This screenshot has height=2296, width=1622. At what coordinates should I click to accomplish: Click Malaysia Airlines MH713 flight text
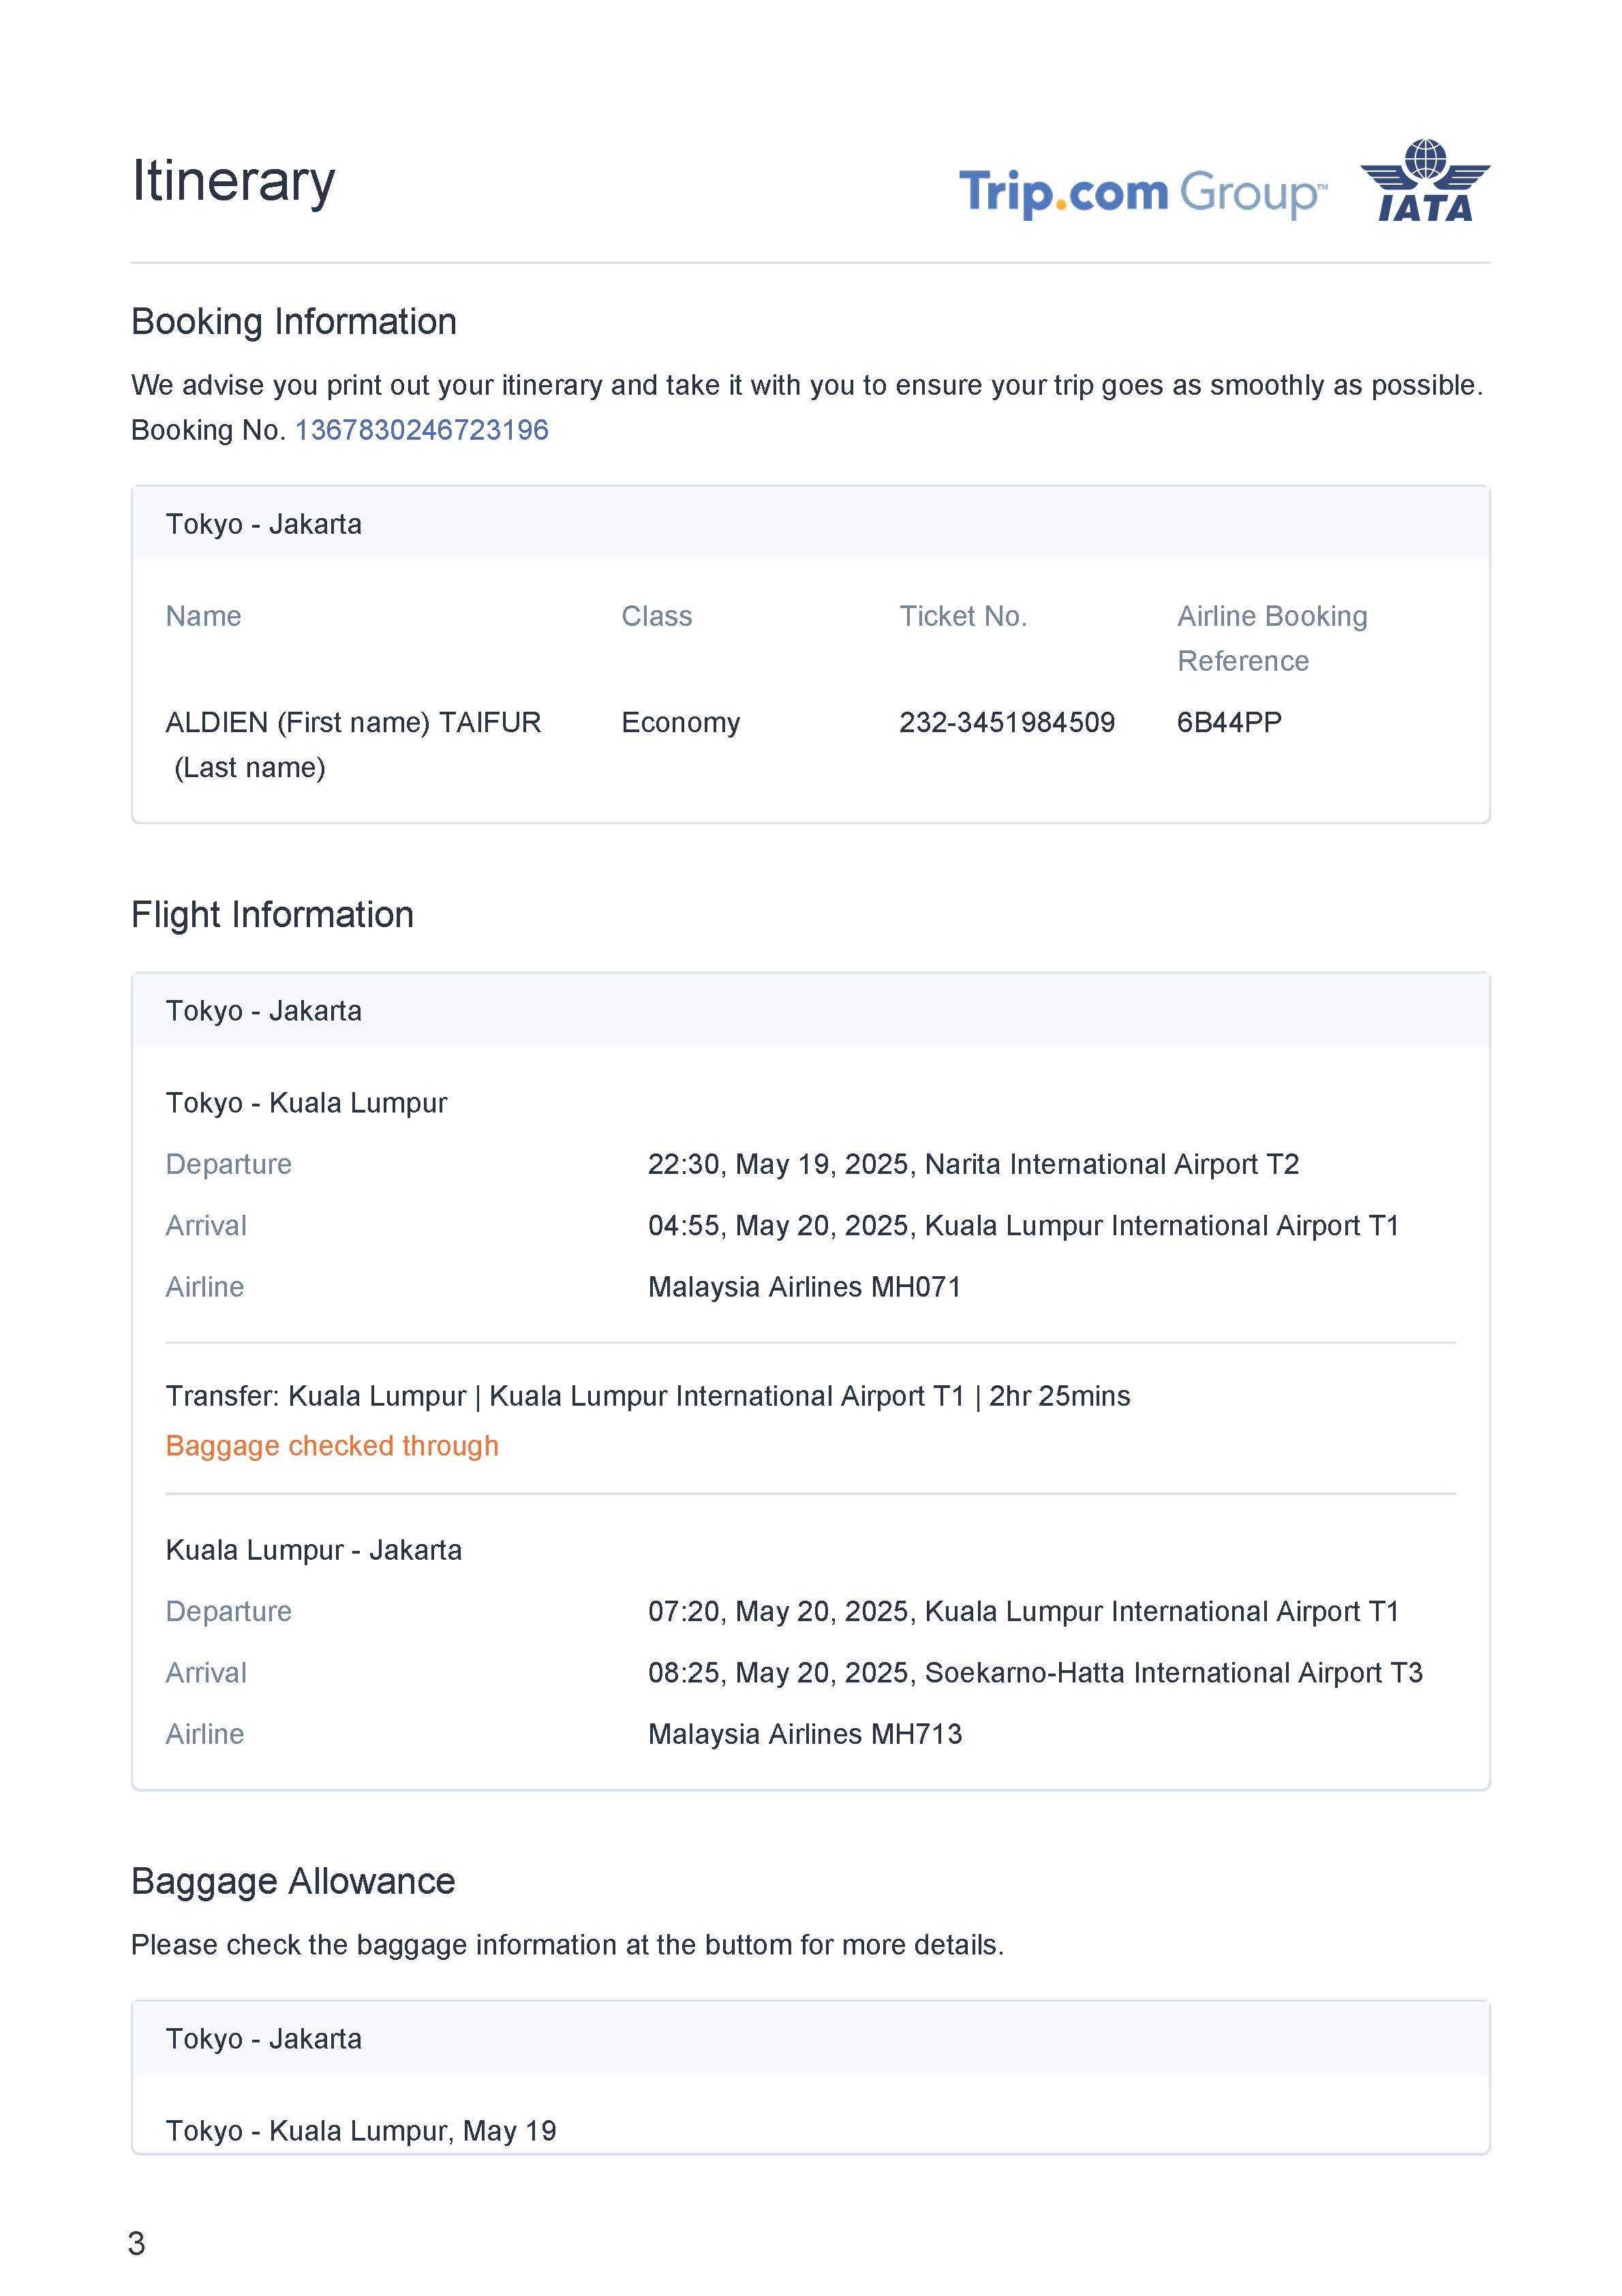pos(804,1734)
